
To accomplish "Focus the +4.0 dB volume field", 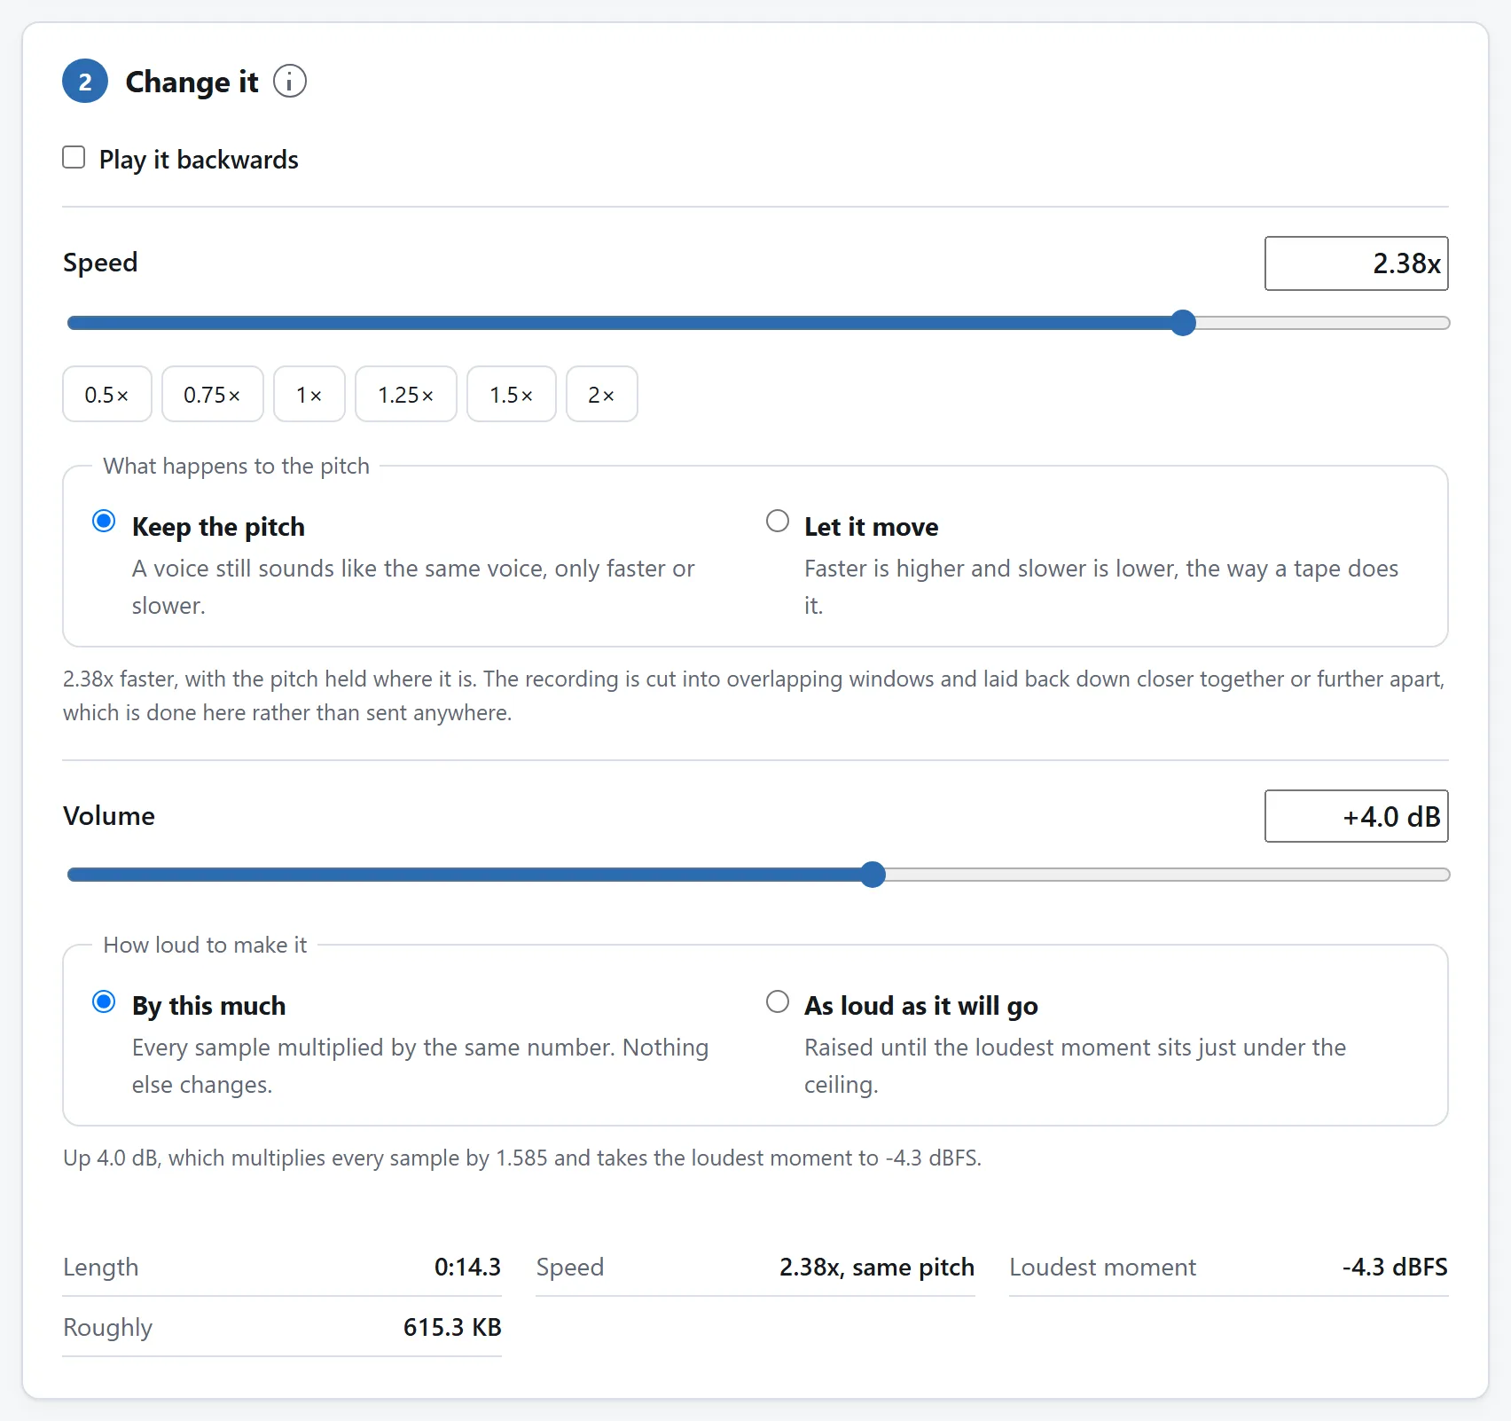I will (1357, 816).
